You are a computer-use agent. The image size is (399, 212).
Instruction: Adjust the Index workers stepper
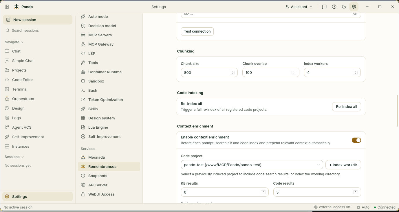[355, 72]
